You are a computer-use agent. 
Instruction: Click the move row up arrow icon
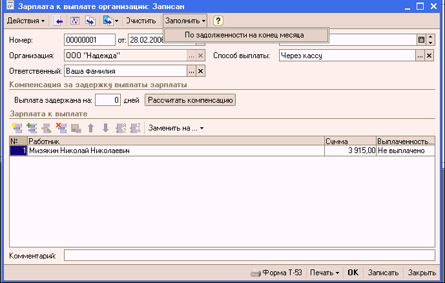coord(91,128)
